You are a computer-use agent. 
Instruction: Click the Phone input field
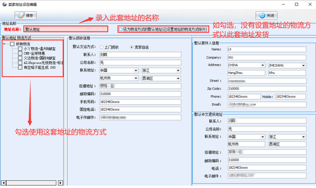coord(244,97)
